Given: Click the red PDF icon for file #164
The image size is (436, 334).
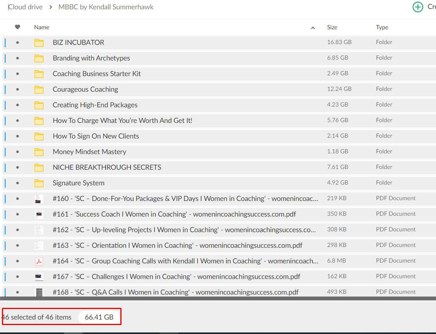Looking at the screenshot, I should coord(39,261).
